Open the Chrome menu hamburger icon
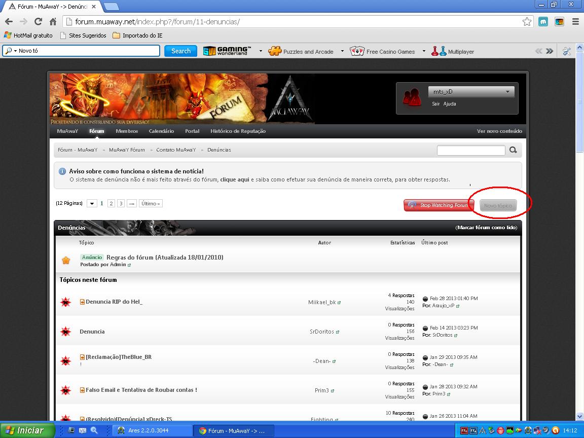Image resolution: width=584 pixels, height=438 pixels. coord(575,22)
